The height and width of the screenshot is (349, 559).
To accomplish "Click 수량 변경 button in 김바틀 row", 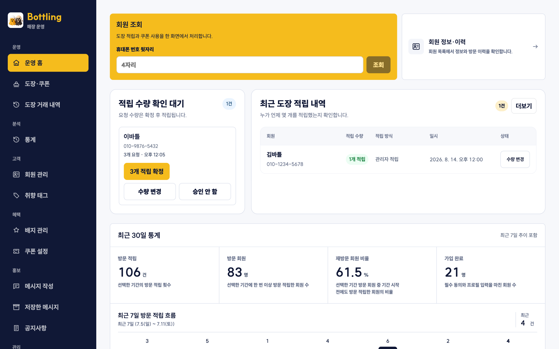I will 515,160.
